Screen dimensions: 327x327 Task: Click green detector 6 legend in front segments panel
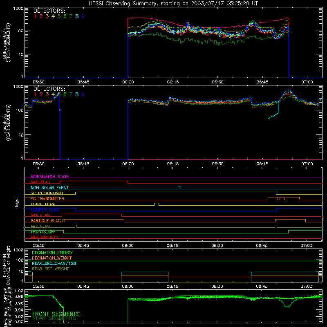pyautogui.click(x=65, y=16)
